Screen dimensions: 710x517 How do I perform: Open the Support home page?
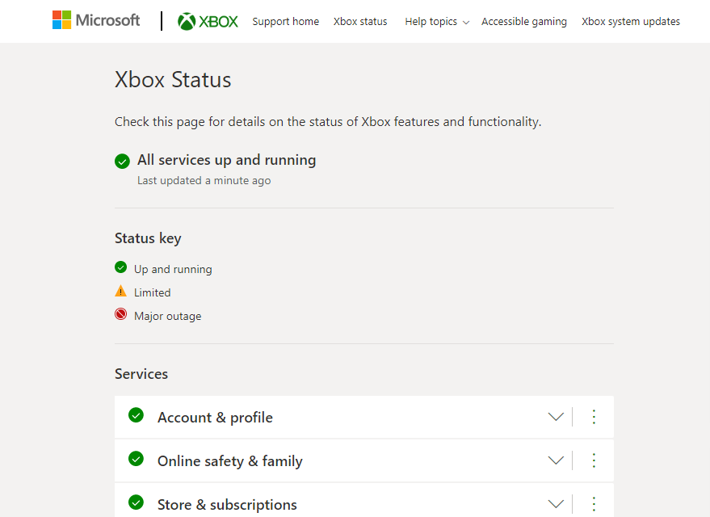[x=285, y=22]
